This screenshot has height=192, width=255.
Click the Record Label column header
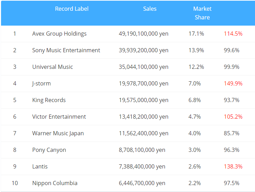(72, 9)
